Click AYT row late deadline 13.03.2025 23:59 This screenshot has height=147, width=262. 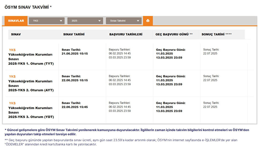169,84
